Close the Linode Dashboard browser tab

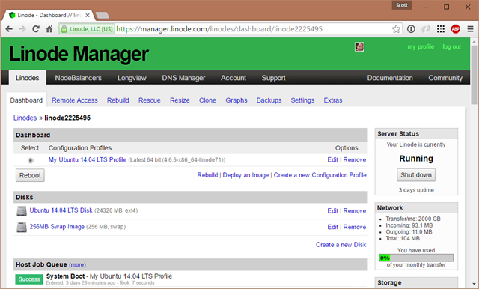(88, 15)
